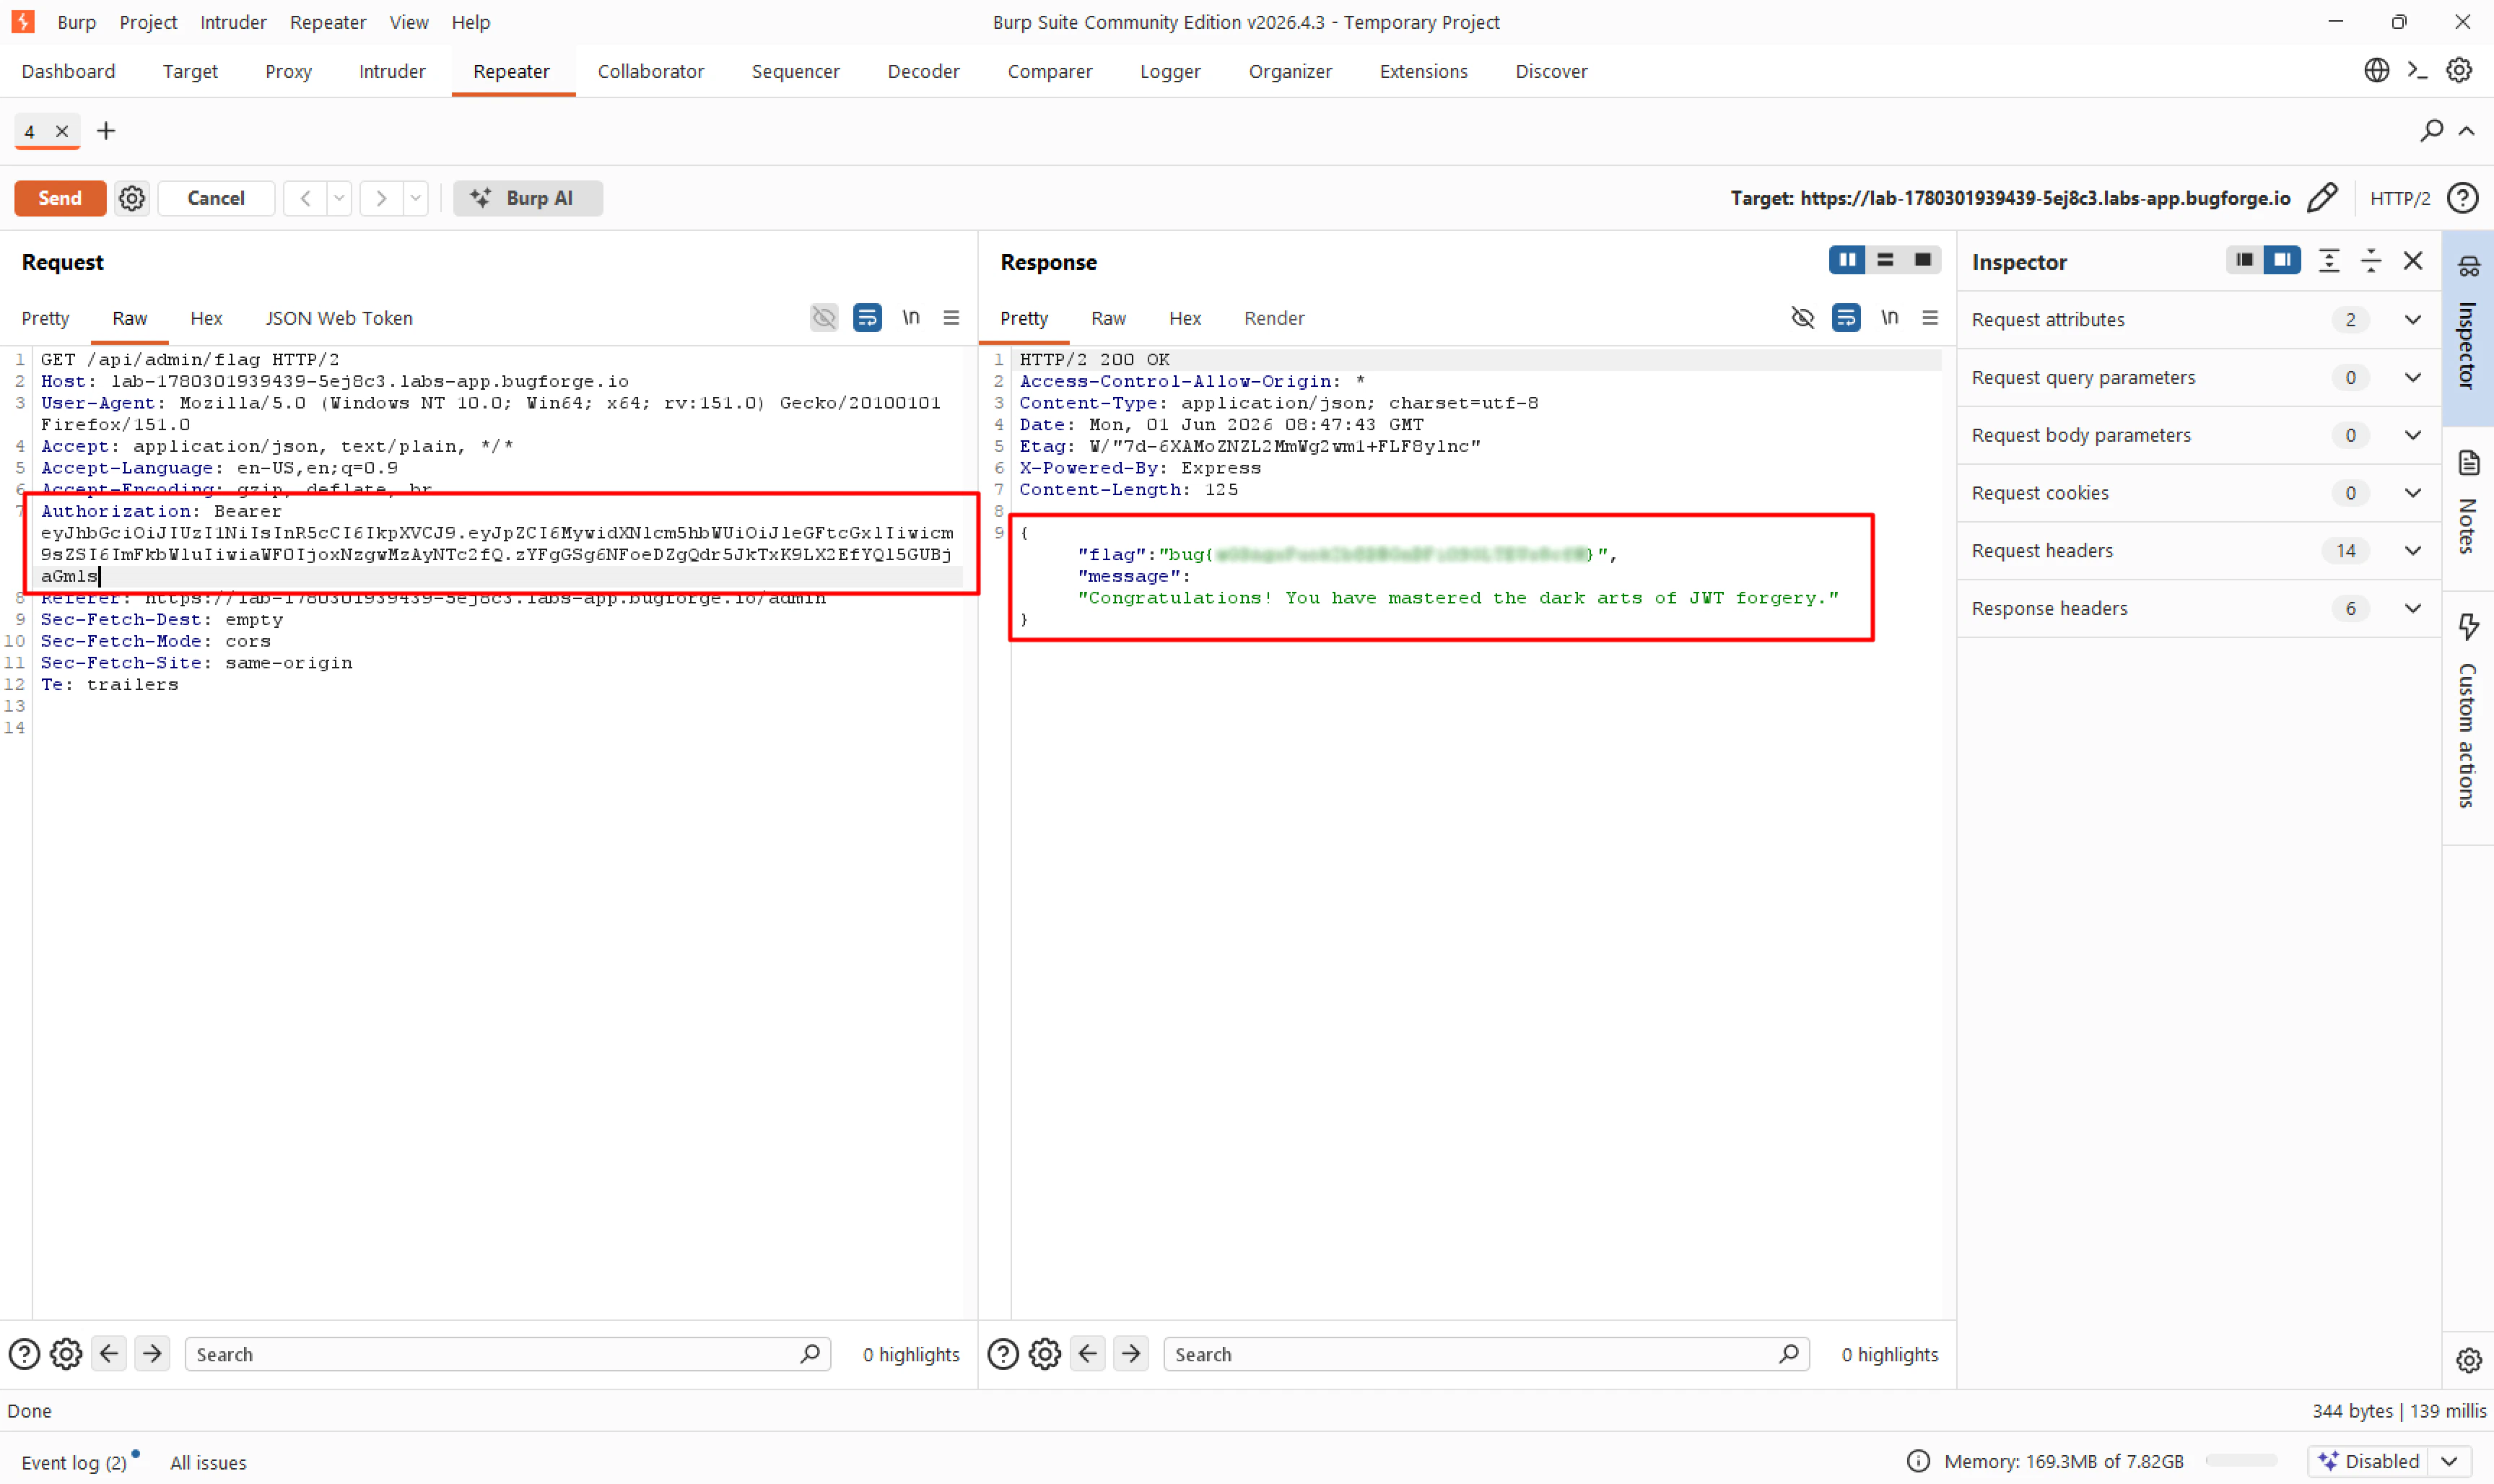Click the Request search field
This screenshot has width=2494, height=1484.
tap(508, 1354)
